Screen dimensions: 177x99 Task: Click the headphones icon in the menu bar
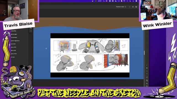pos(133,1)
